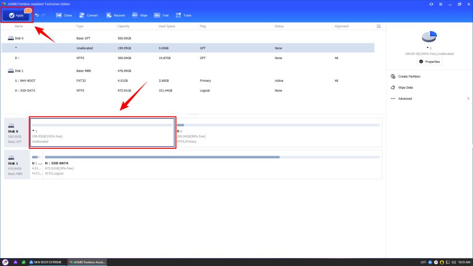The width and height of the screenshot is (473, 266).
Task: Click the Properties button
Action: click(x=429, y=61)
